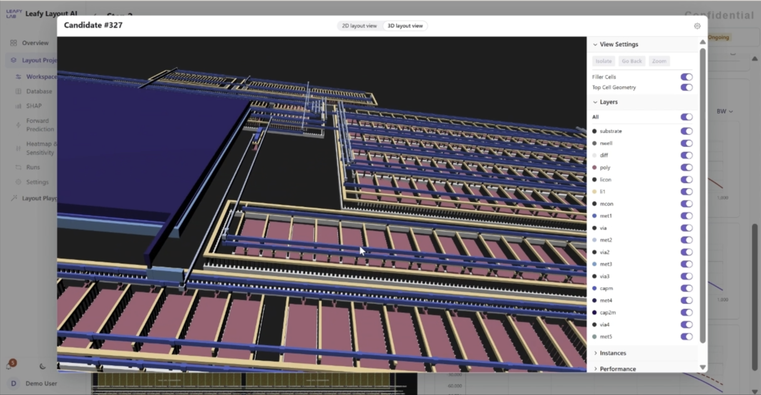The height and width of the screenshot is (395, 761).
Task: Click the Ongoing status badge
Action: pyautogui.click(x=718, y=37)
